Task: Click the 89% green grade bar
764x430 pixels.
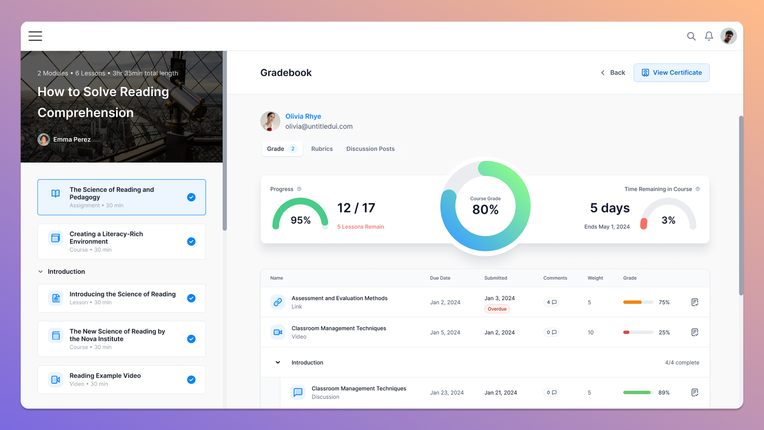Action: 638,393
